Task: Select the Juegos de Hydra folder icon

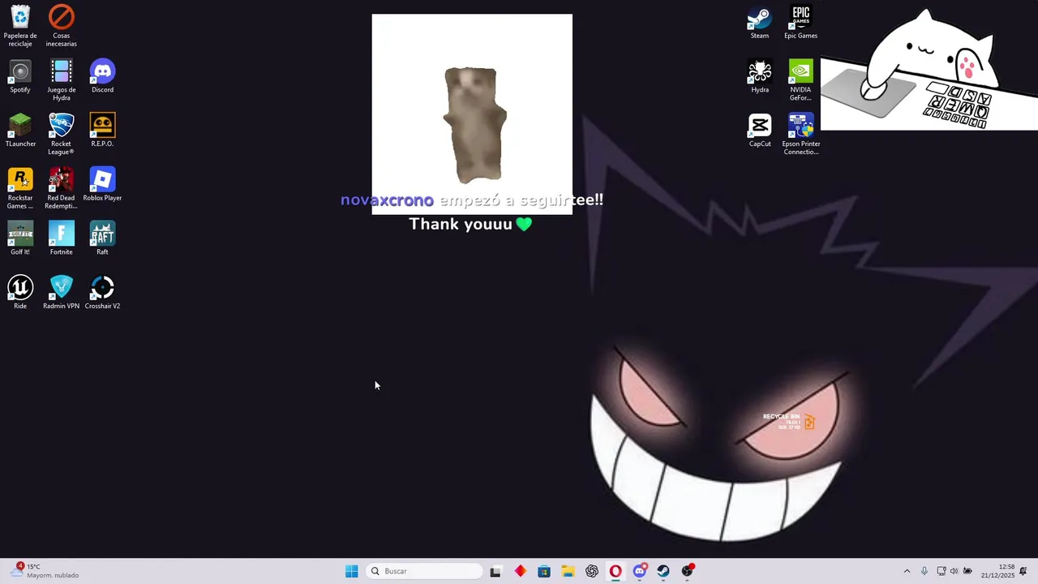Action: [62, 80]
